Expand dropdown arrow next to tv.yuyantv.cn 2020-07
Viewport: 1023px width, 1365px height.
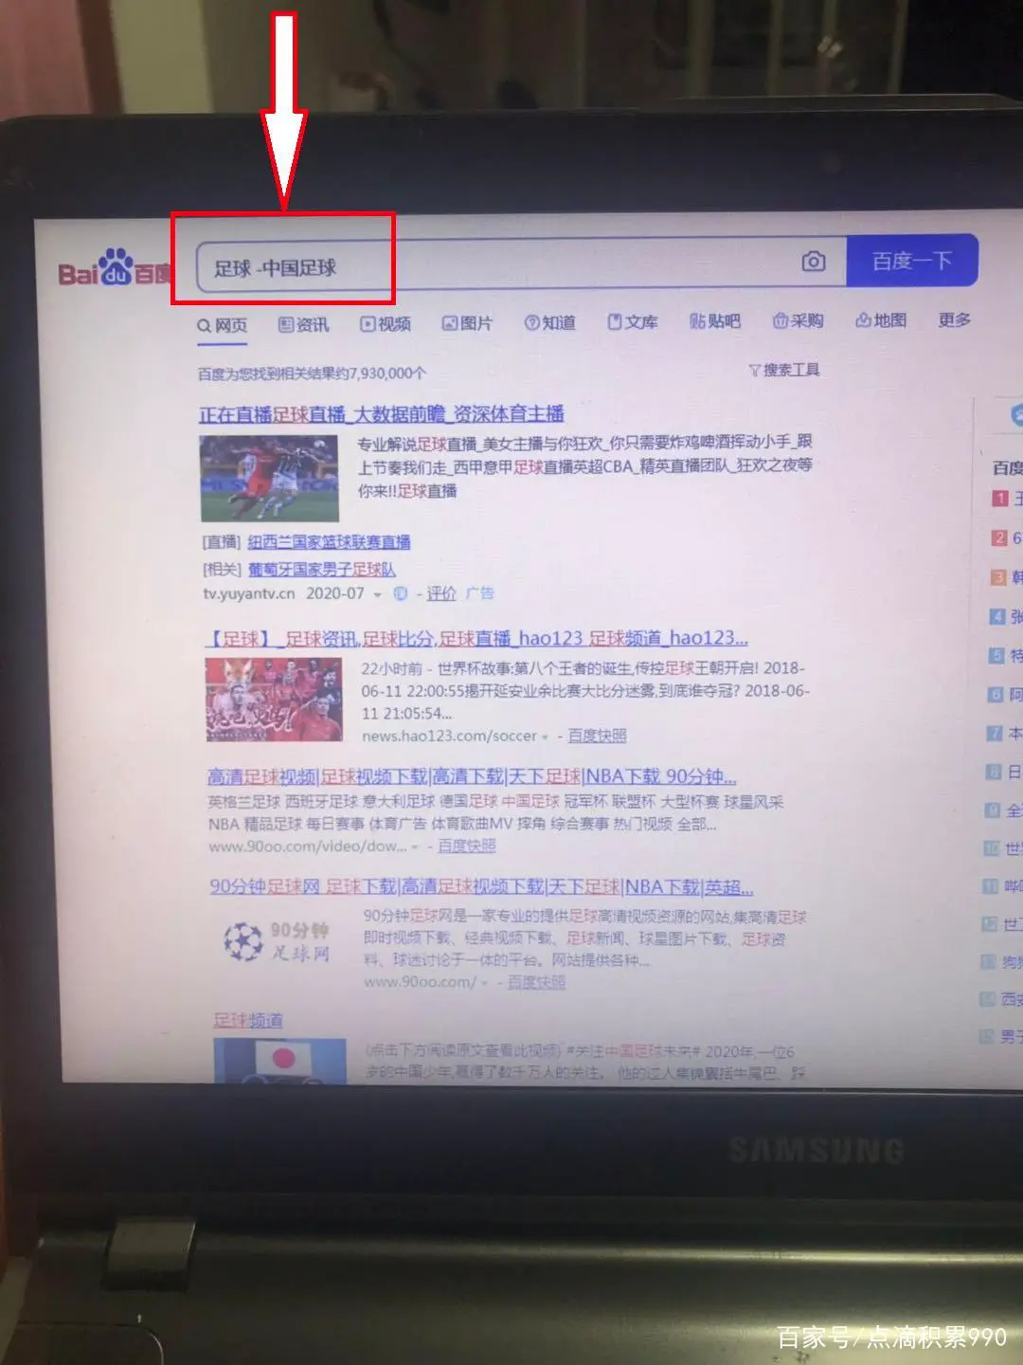point(377,595)
